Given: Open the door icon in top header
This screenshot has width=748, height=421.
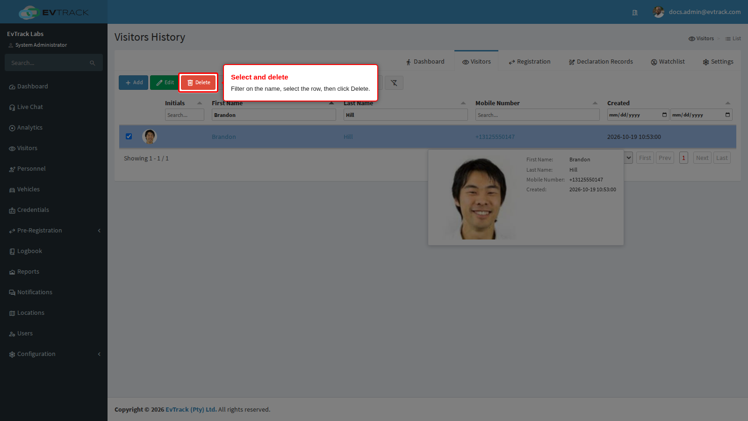Looking at the screenshot, I should pyautogui.click(x=635, y=13).
